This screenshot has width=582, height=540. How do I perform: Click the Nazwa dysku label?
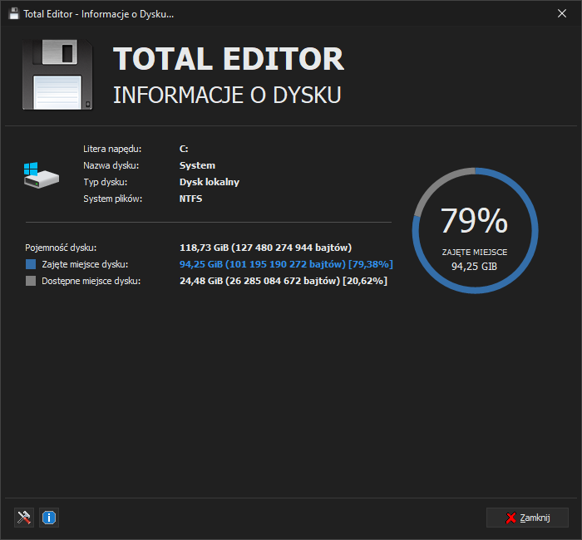coord(111,165)
